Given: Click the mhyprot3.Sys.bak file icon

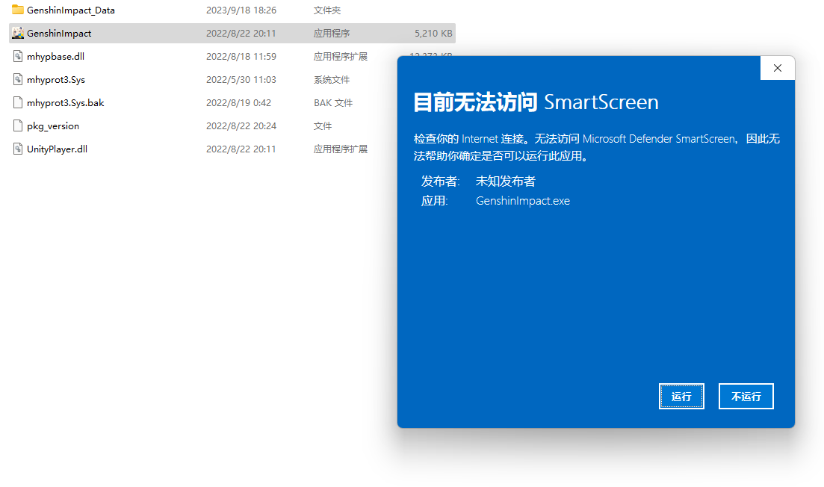Looking at the screenshot, I should tap(18, 103).
